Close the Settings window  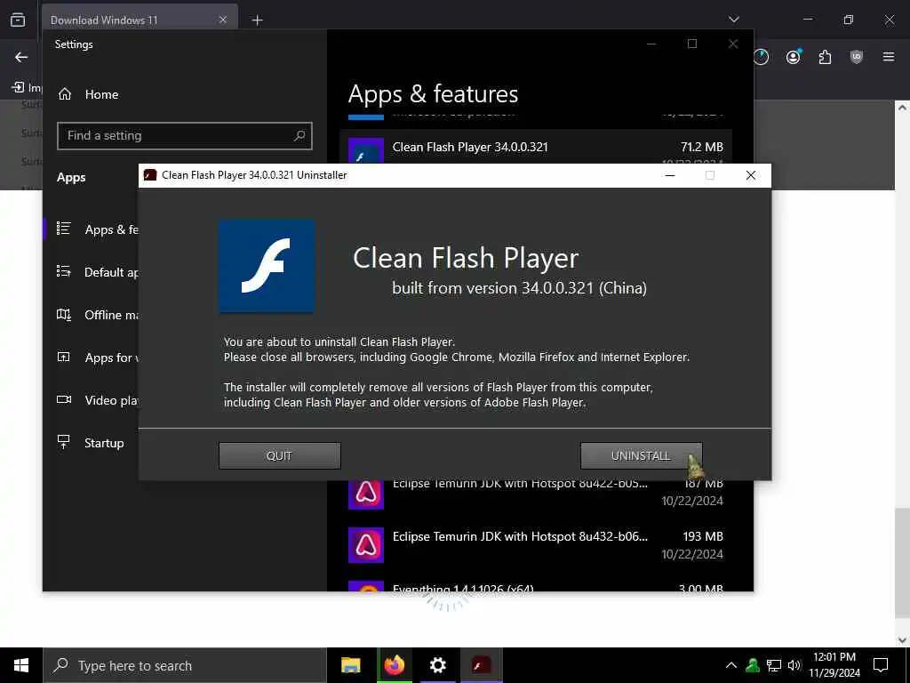click(x=733, y=44)
